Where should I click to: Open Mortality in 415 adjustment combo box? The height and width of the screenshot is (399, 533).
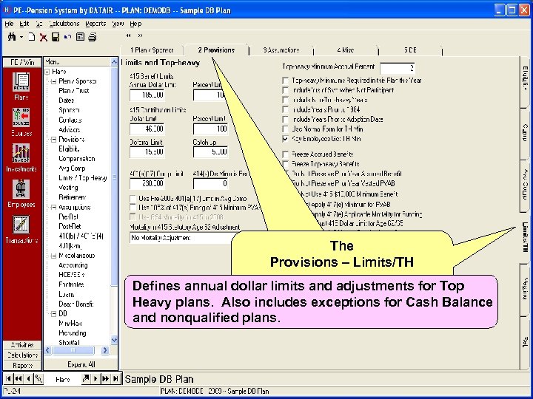[x=181, y=238]
